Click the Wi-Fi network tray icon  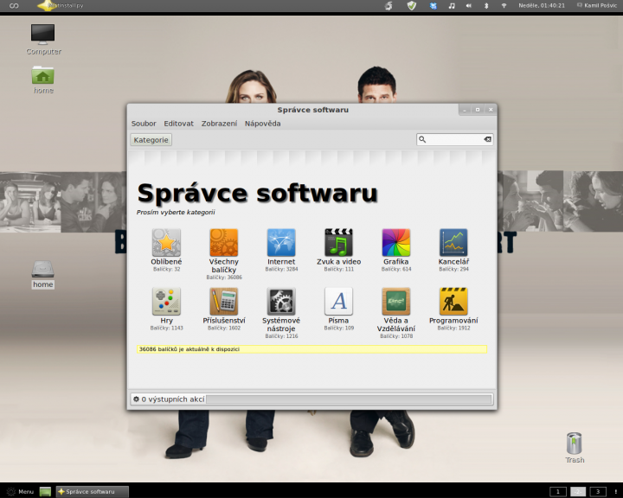[x=504, y=5]
